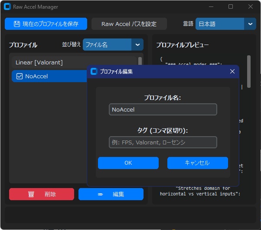This screenshot has height=230, width=261.
Task: Click the save current profile button
Action: click(46, 24)
